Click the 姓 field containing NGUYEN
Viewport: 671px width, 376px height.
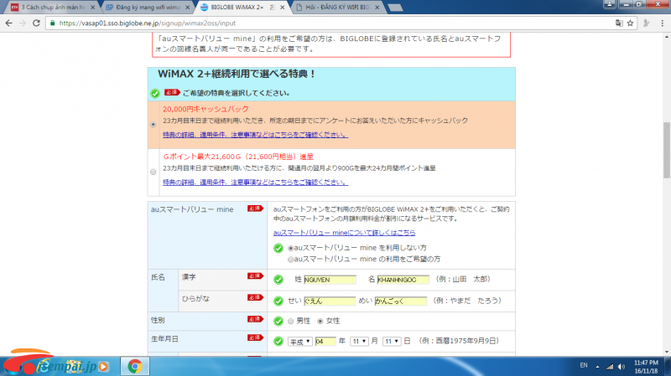[330, 280]
